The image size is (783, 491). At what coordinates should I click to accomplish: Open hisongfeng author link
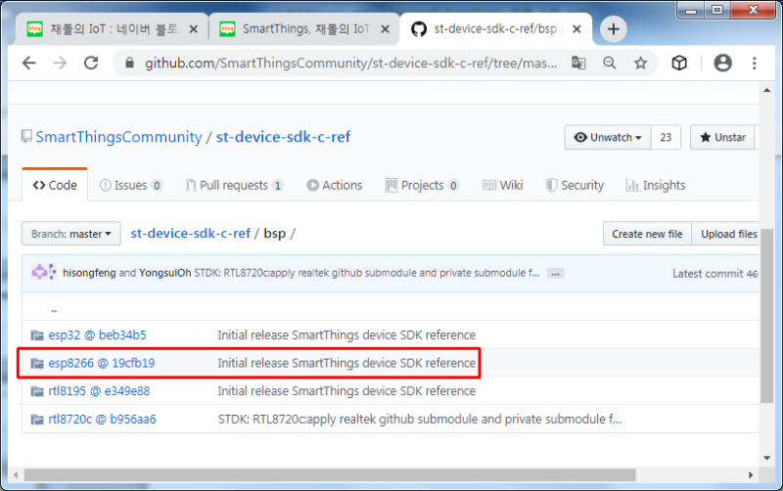tap(89, 273)
